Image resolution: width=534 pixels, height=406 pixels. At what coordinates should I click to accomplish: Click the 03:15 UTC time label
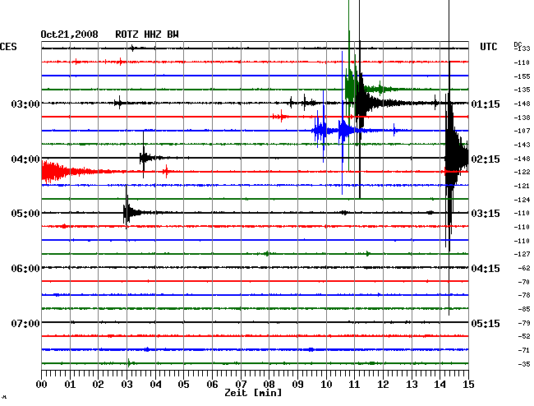(x=486, y=214)
